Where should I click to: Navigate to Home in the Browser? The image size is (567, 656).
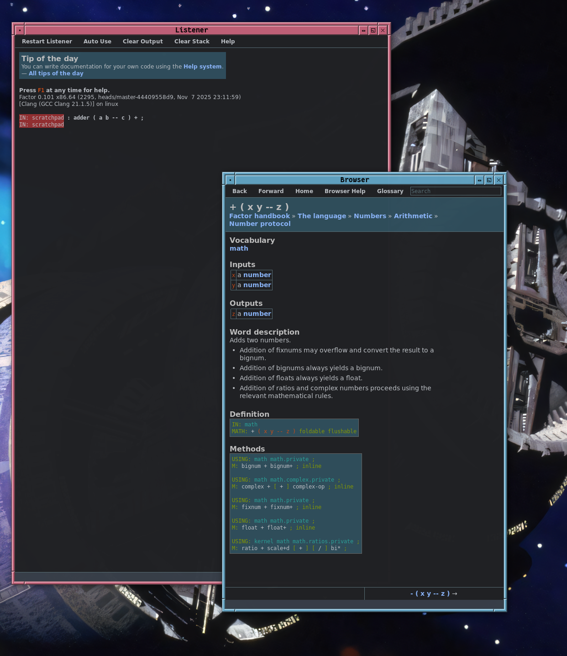304,191
